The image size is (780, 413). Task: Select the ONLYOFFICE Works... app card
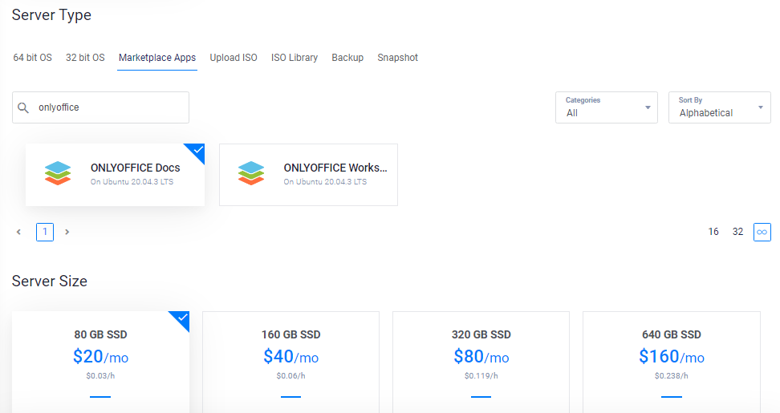click(308, 175)
